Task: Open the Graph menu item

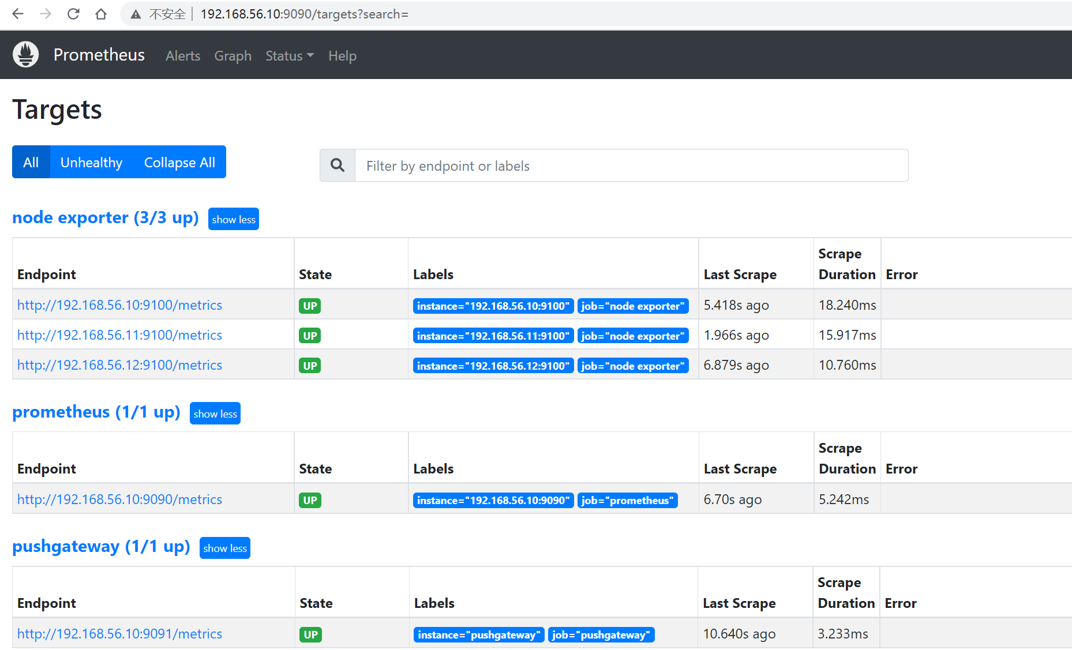Action: [233, 56]
